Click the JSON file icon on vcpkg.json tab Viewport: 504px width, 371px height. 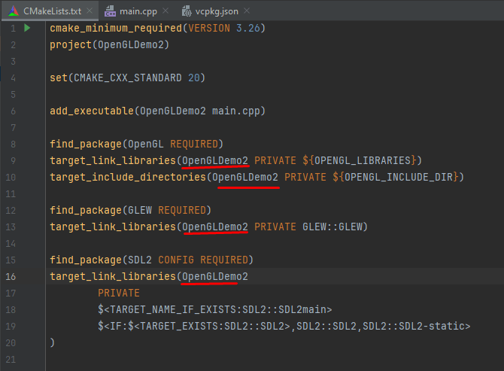[187, 11]
